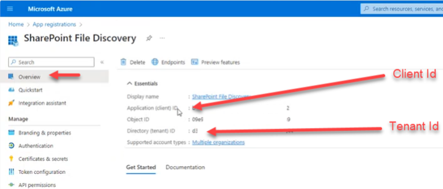
Task: Open Token configuration
Action: (42, 172)
